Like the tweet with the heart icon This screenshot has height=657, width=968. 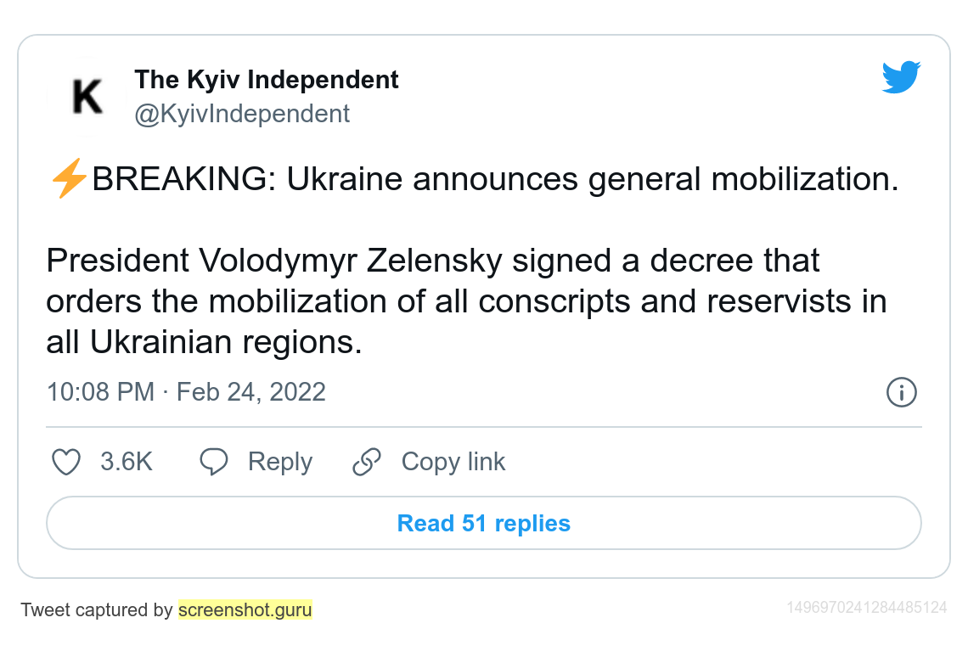(x=66, y=462)
